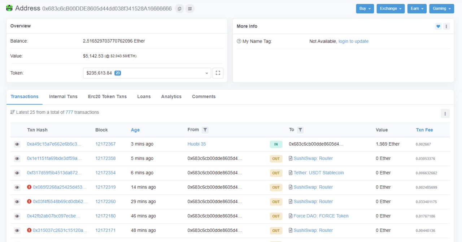The image size is (462, 242).
Task: Expand the Token holdings $235,613.84 dropdown
Action: [147, 73]
